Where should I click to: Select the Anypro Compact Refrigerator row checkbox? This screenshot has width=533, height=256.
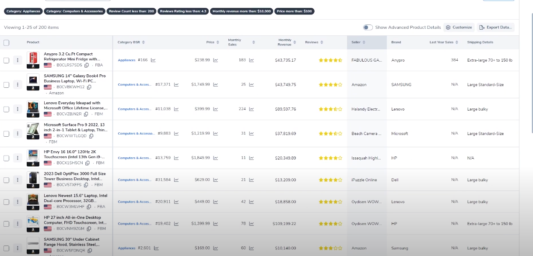point(6,60)
